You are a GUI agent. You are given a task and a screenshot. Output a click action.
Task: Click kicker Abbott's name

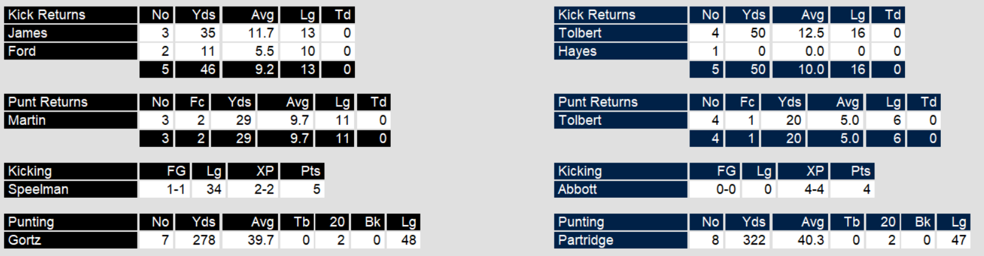[x=577, y=189]
